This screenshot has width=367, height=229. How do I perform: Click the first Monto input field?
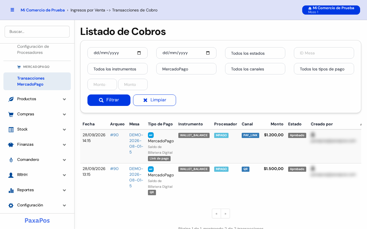(x=102, y=84)
